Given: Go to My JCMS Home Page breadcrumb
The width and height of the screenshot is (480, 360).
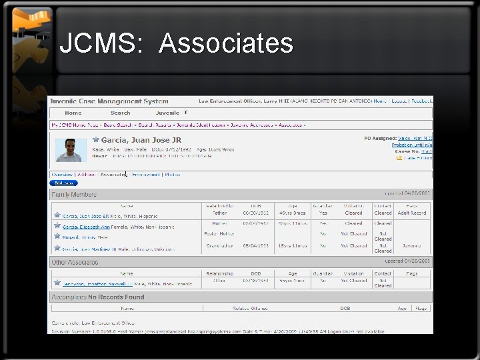Looking at the screenshot, I should click(x=75, y=125).
